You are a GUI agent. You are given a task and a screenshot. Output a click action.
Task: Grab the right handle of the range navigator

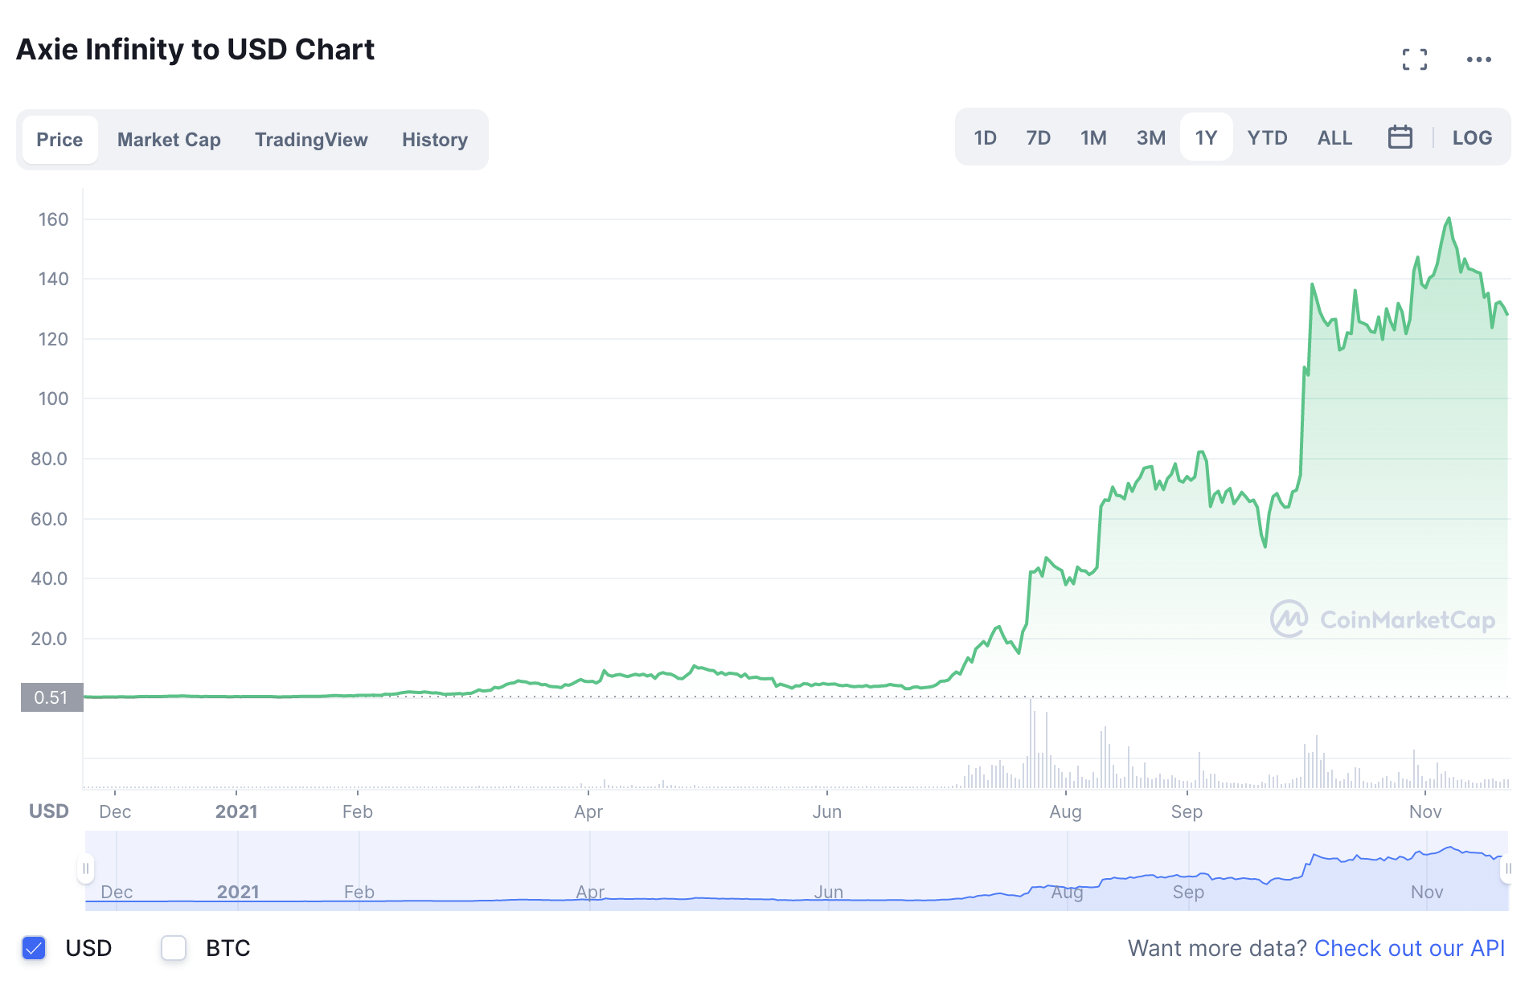1507,868
